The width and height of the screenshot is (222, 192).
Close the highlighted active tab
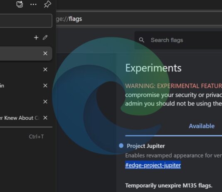(45, 53)
